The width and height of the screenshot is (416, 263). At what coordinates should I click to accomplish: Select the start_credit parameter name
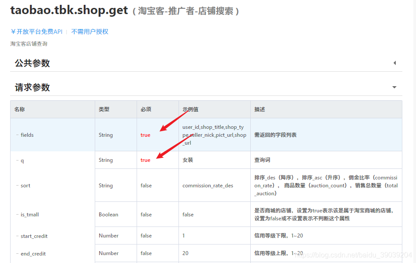[x=34, y=236]
